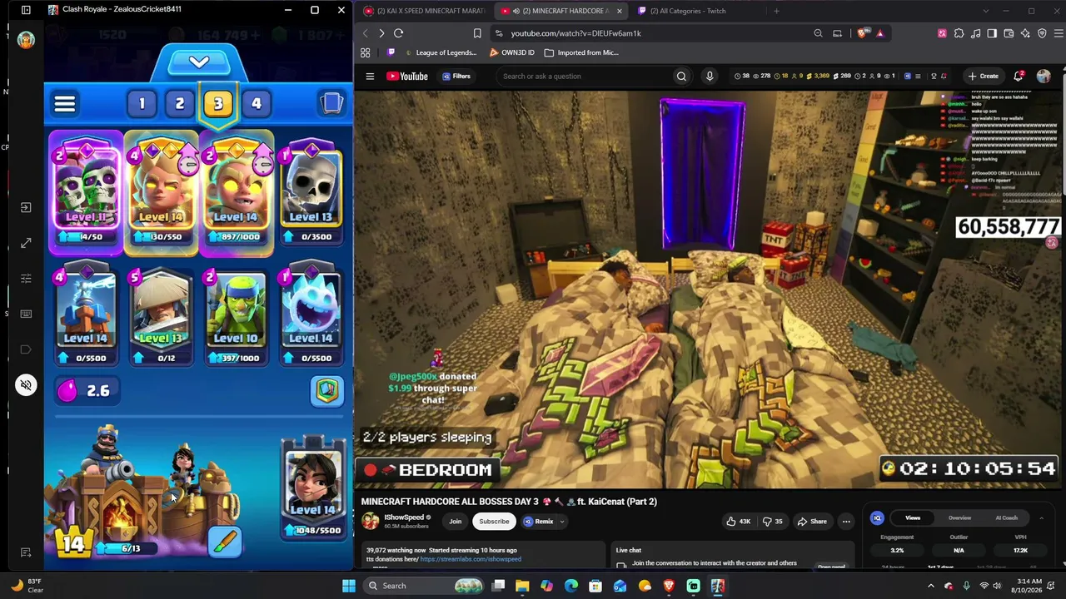Click the YouTube search box
Viewport: 1066px width, 599px height.
coord(583,77)
